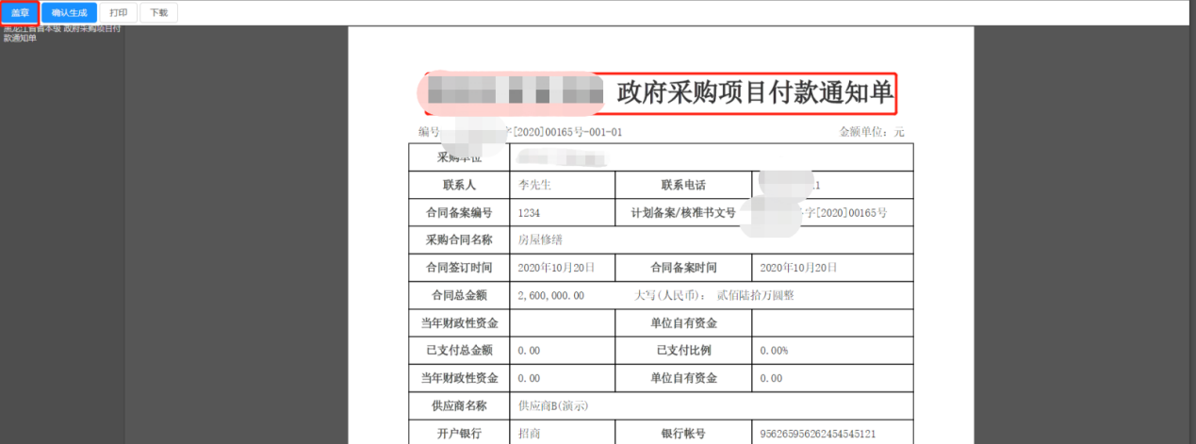Click the 银行帐号 label cell
This screenshot has height=444, width=1196.
(683, 433)
